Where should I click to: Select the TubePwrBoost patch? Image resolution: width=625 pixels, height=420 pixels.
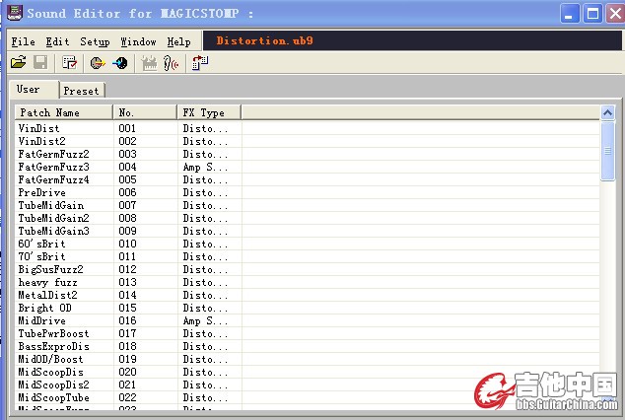(x=54, y=333)
